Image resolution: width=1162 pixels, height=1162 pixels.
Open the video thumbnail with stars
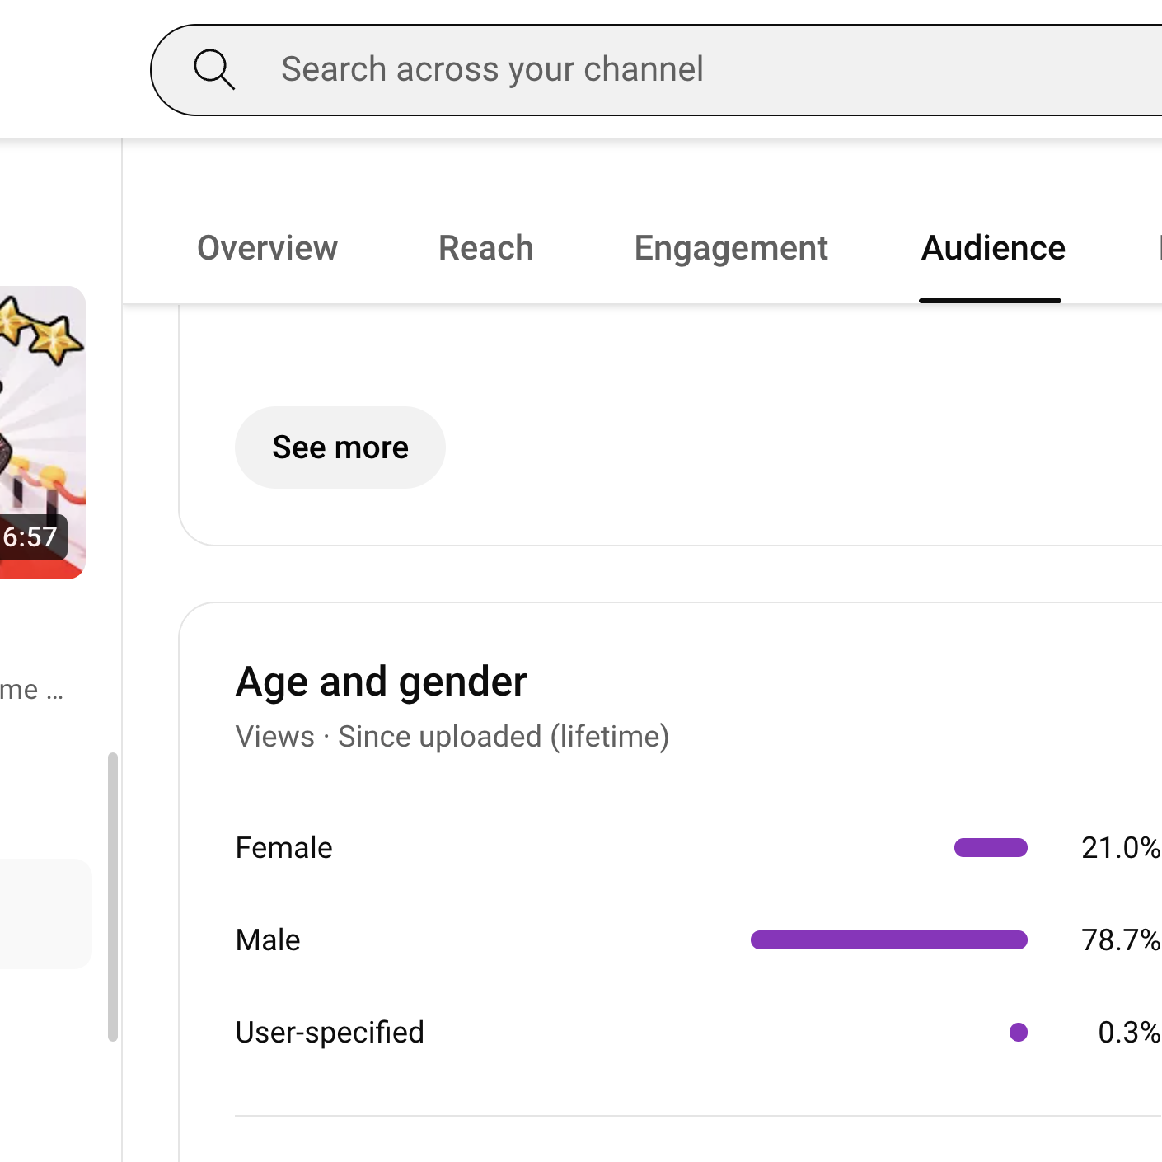[x=41, y=432]
